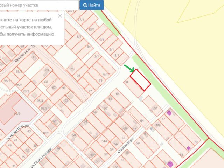The width and height of the screenshot is (224, 168).
Task: Select the large plot 95/6
Action: pos(17,113)
